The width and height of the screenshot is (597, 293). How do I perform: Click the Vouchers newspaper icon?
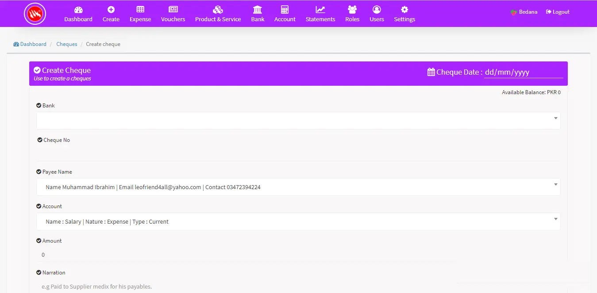point(173,9)
